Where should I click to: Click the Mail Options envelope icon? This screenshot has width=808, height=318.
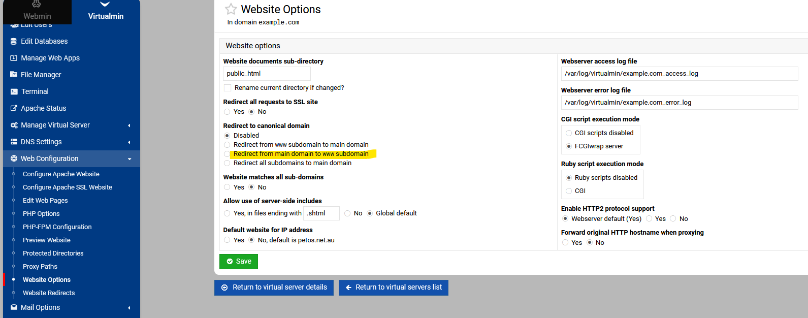pyautogui.click(x=14, y=307)
